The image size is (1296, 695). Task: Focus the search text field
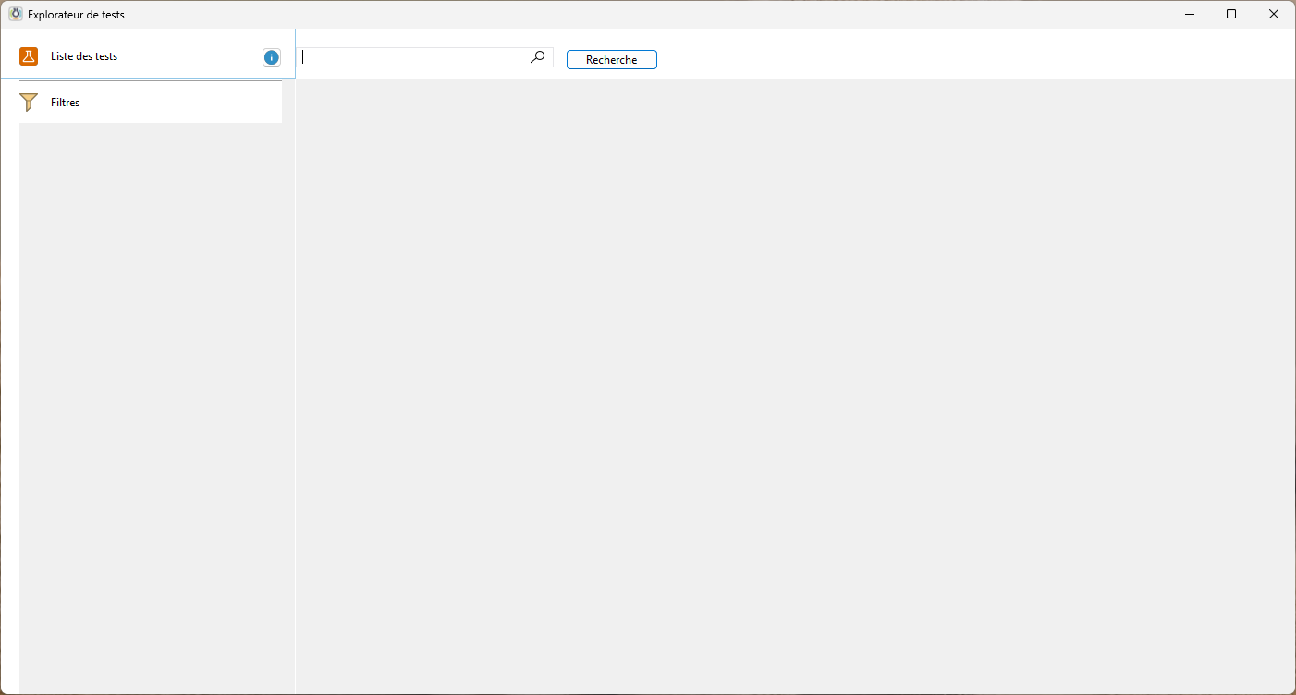click(x=416, y=57)
